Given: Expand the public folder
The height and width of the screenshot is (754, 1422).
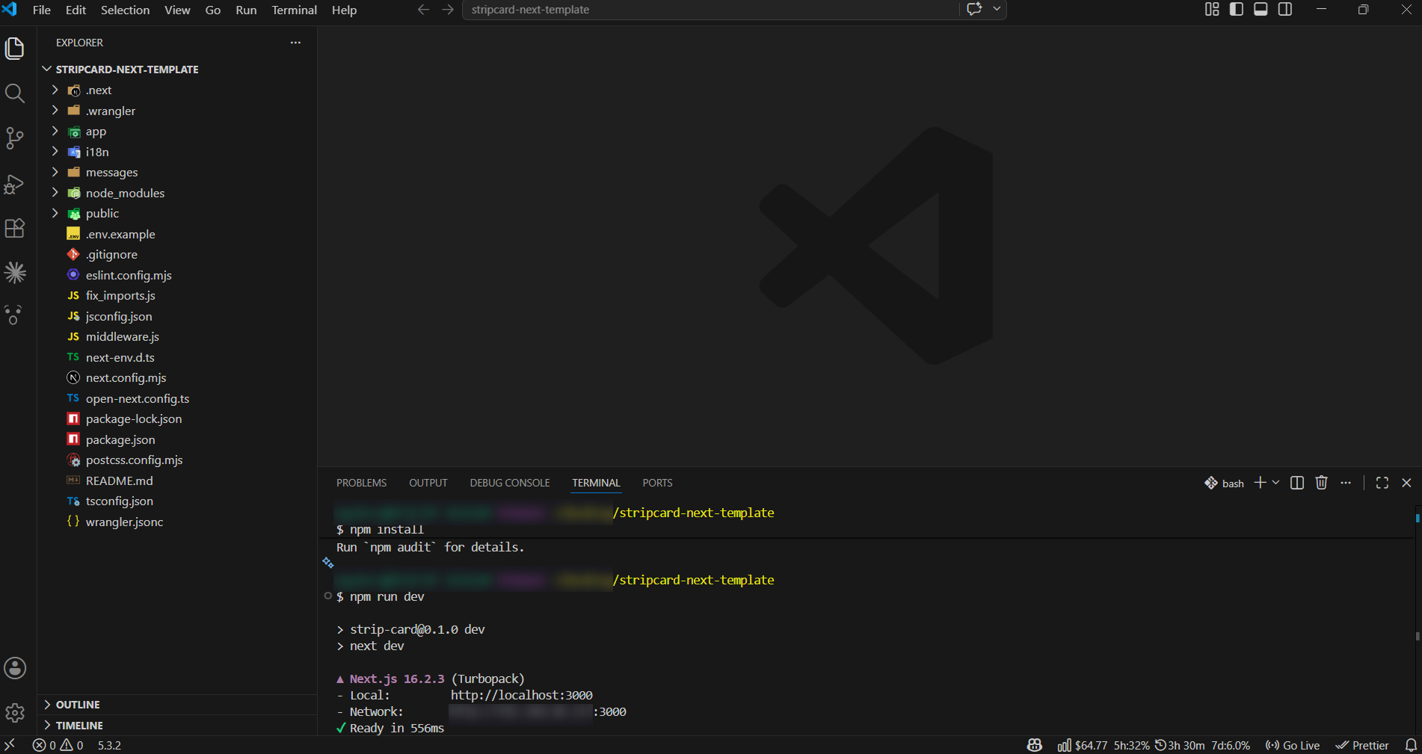Looking at the screenshot, I should coord(55,213).
